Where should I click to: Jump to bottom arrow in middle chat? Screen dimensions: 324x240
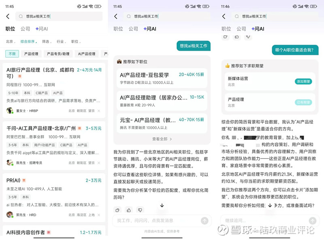[x=162, y=205]
